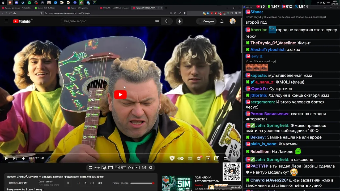340x191 pixels.
Task: Click the +5 split minutes button
Action: point(85,183)
